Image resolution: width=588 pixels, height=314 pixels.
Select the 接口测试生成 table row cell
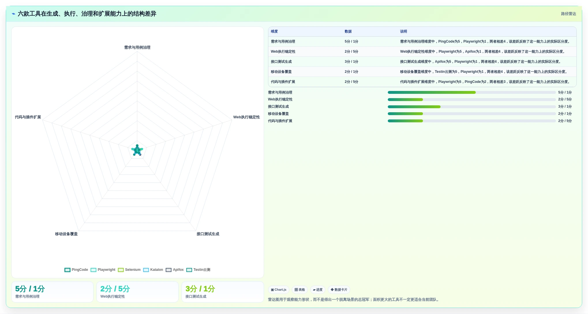[x=281, y=62]
